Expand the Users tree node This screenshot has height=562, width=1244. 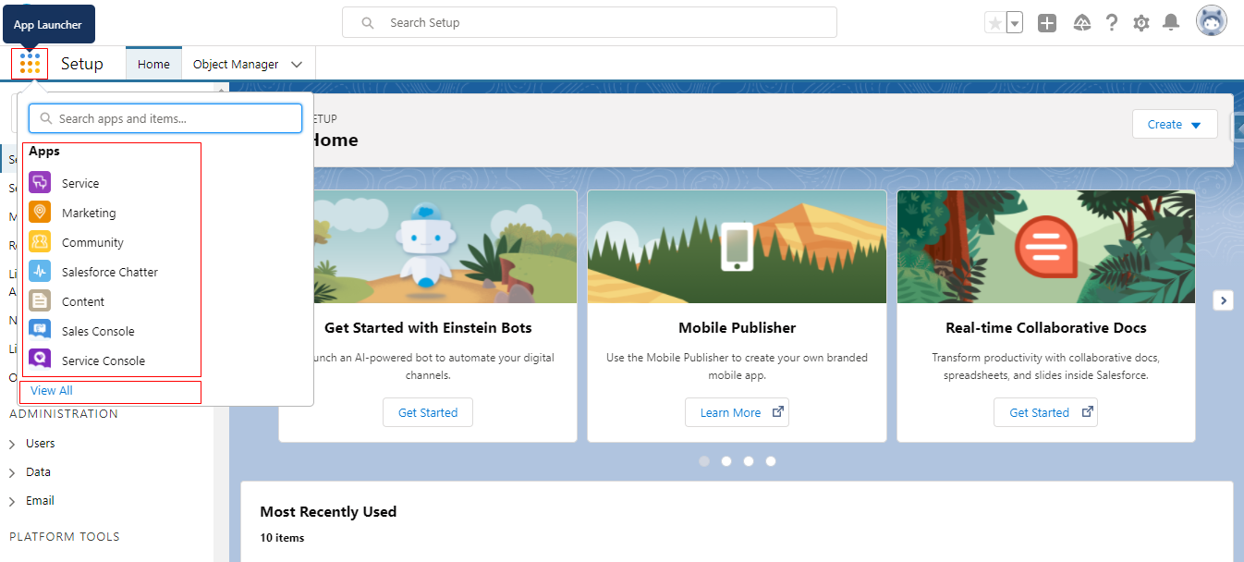click(12, 444)
